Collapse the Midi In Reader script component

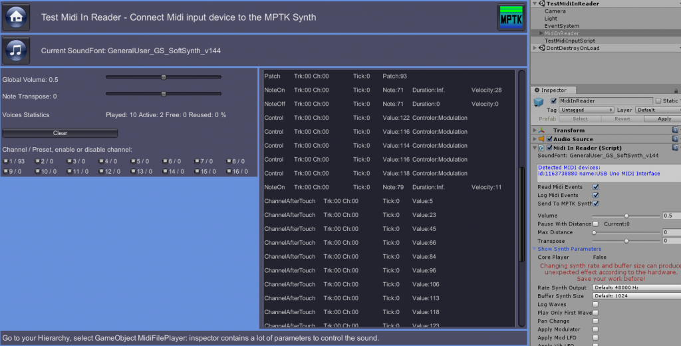click(x=535, y=148)
